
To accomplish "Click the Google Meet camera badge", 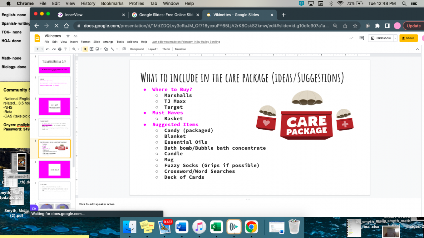I will click(34, 209).
